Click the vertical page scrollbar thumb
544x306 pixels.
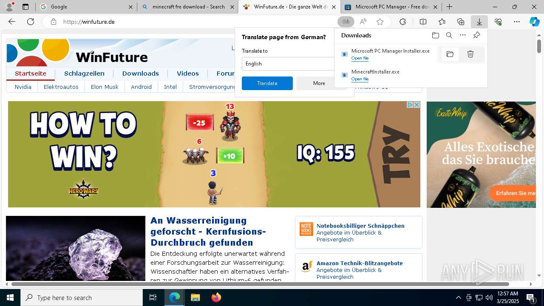pyautogui.click(x=539, y=45)
